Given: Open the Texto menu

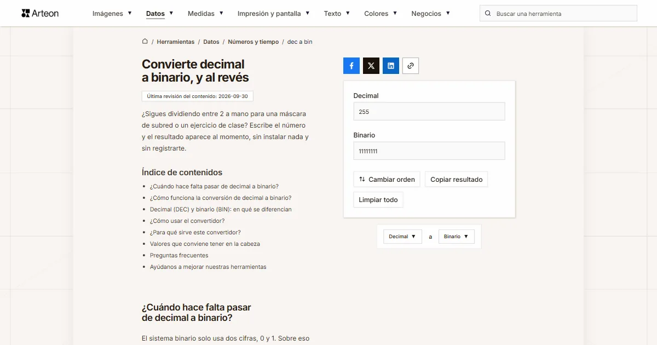Looking at the screenshot, I should tap(337, 13).
